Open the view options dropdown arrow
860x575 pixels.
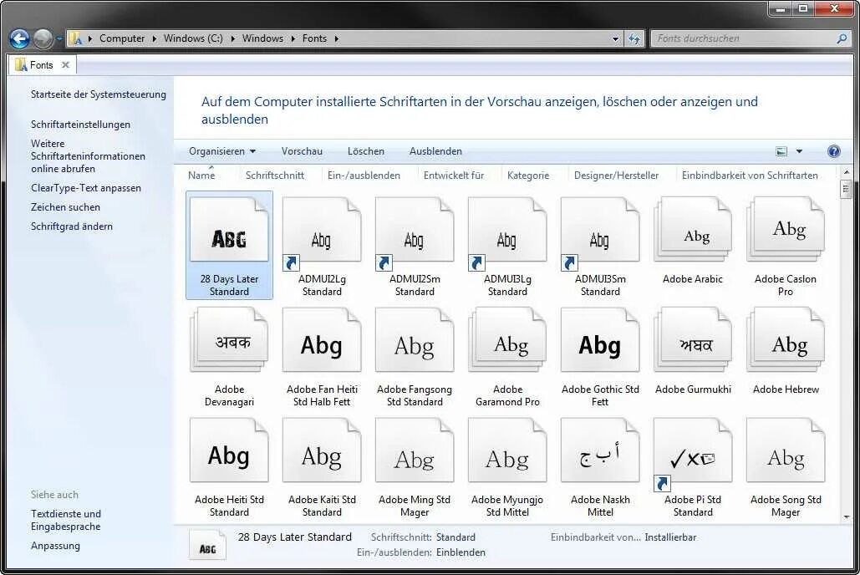(x=799, y=151)
